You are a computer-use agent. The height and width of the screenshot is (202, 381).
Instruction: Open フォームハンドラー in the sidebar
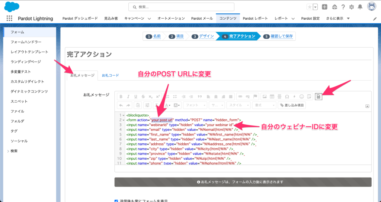[26, 42]
